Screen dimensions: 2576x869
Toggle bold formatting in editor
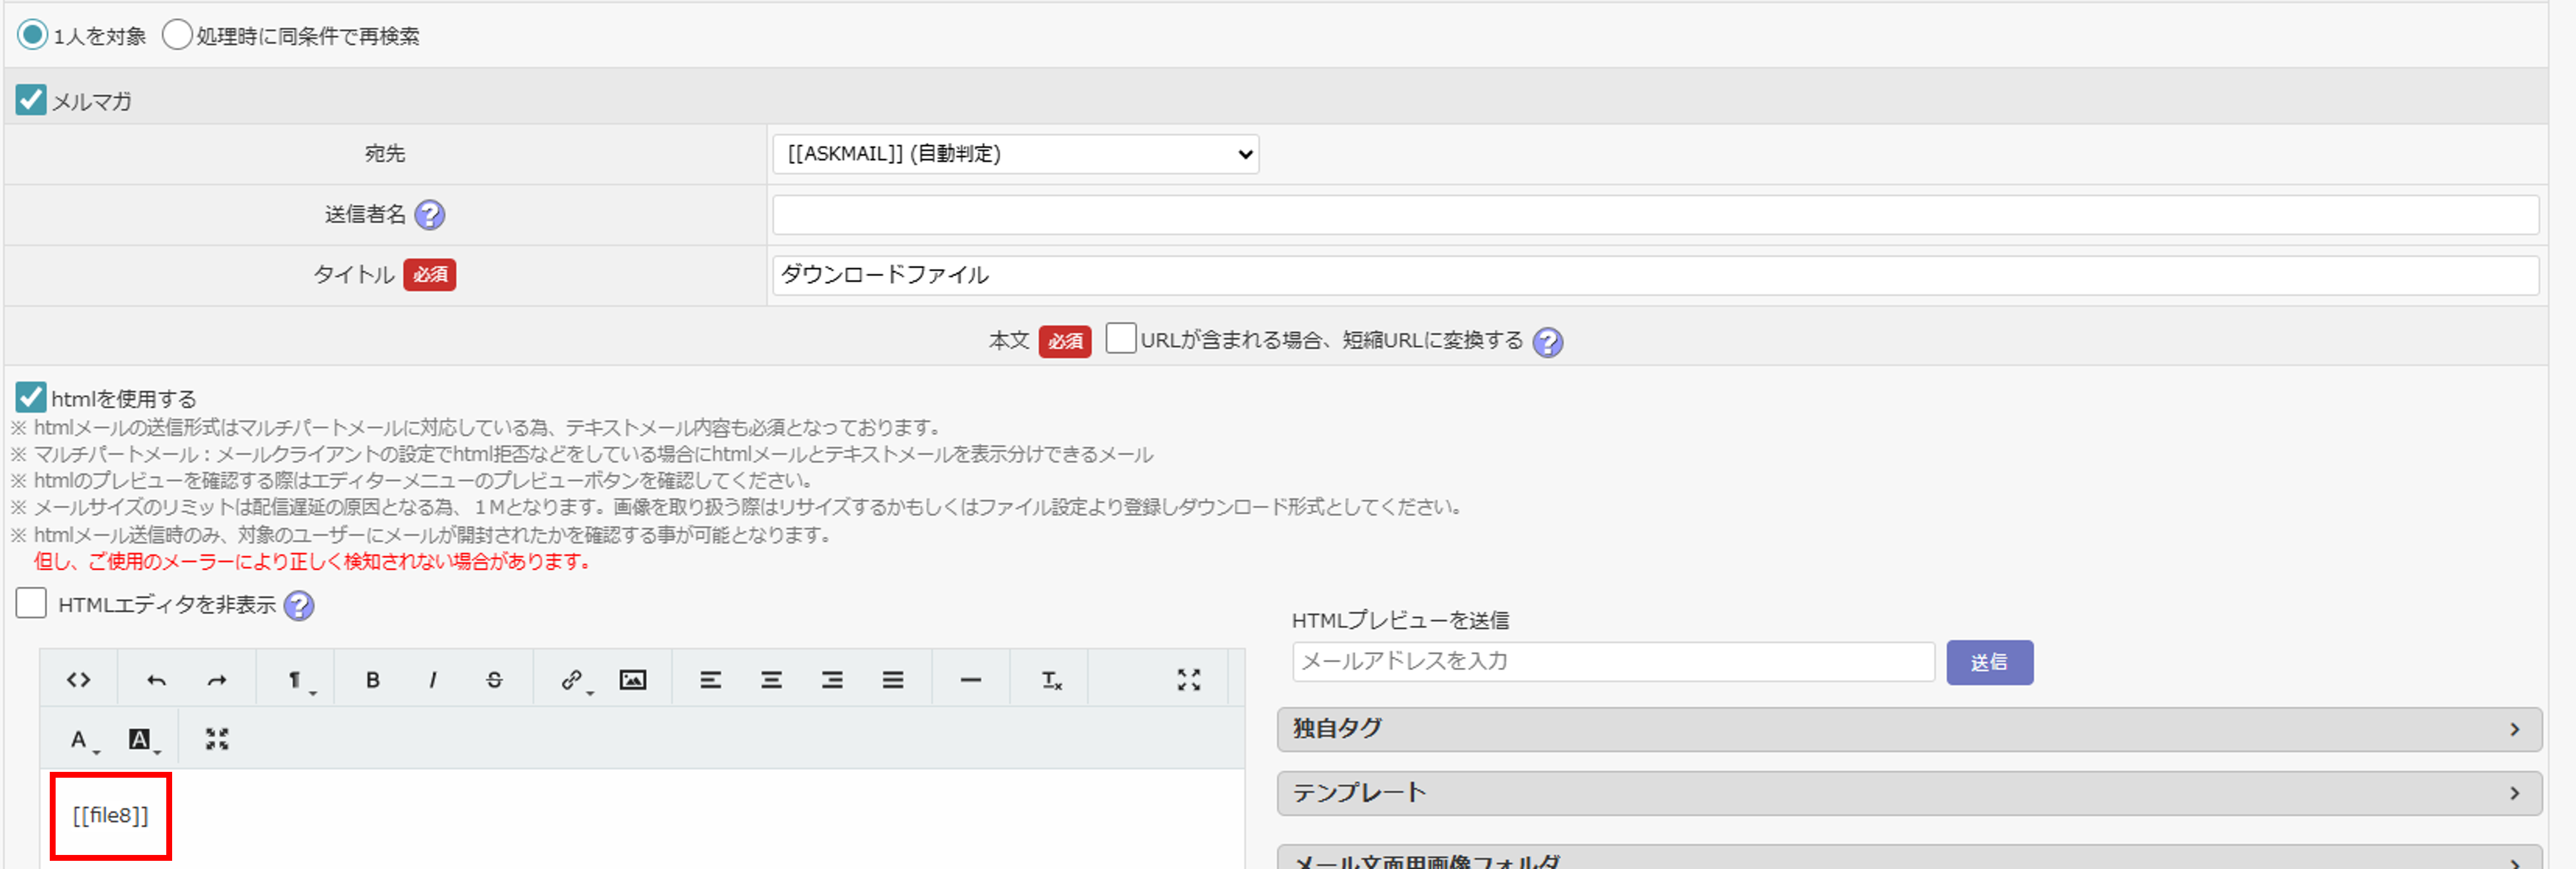click(372, 680)
